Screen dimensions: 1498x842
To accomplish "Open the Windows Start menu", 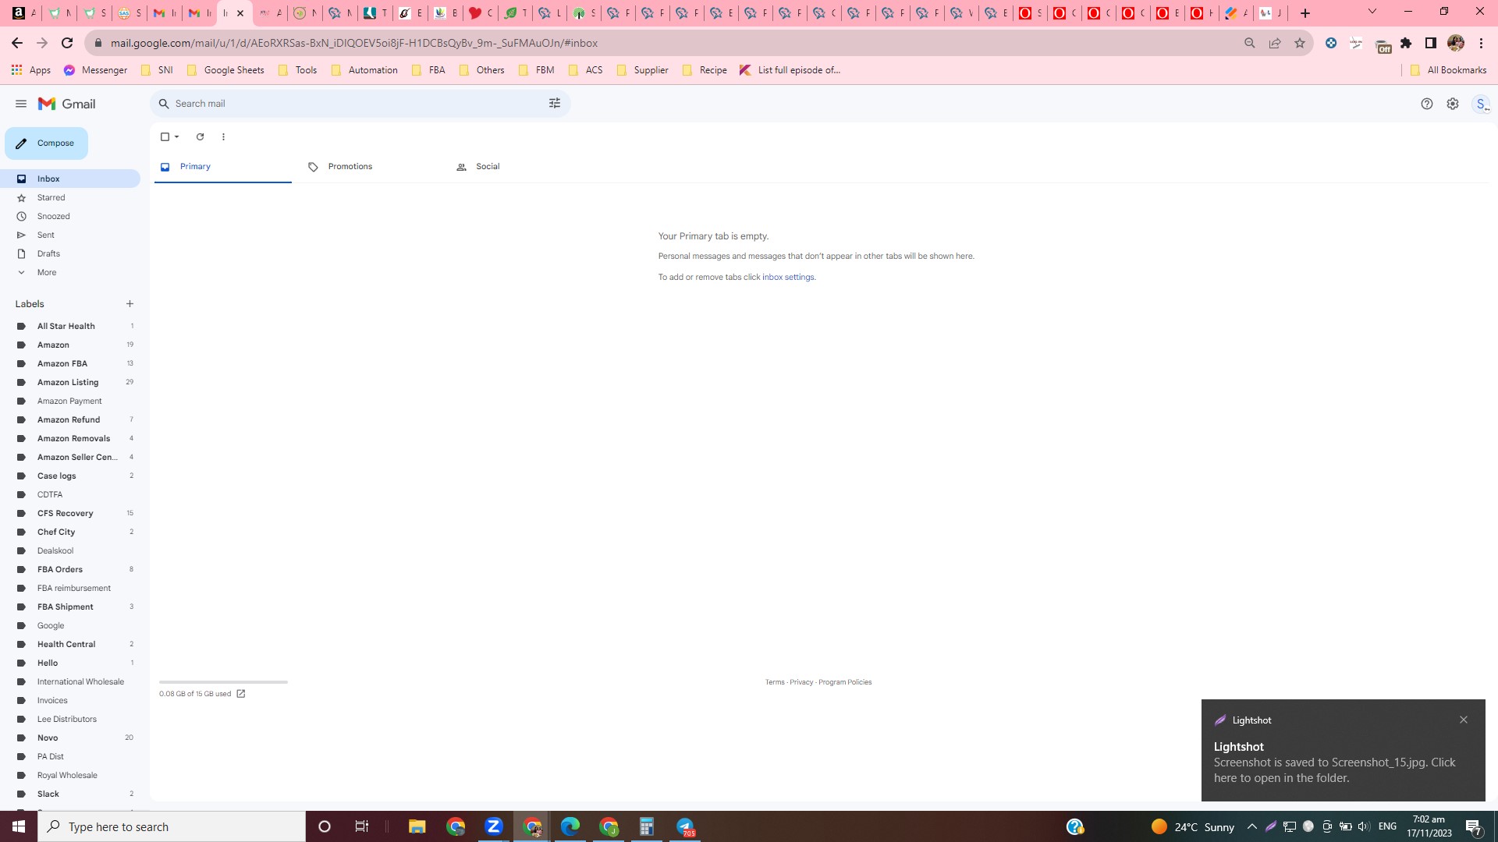I will coord(19,826).
